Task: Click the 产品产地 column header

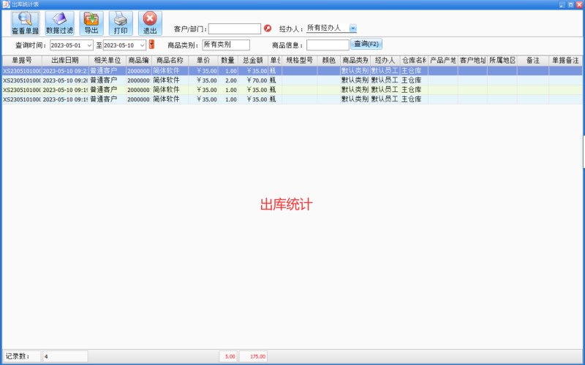Action: click(x=443, y=61)
